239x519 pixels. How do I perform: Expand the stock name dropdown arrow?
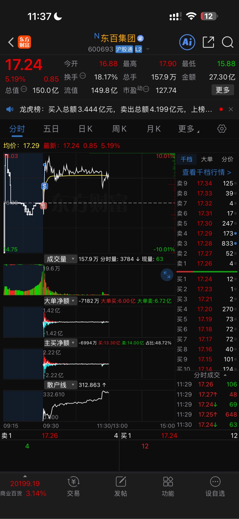point(148,49)
